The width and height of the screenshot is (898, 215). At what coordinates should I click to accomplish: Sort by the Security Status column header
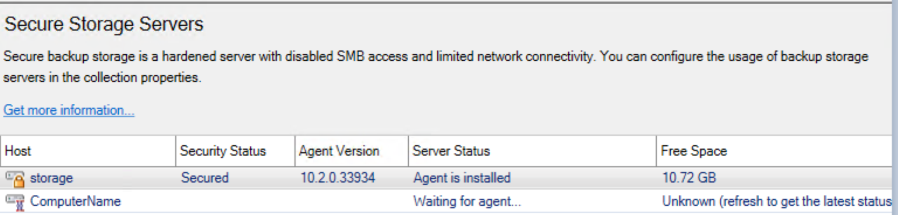(x=235, y=151)
